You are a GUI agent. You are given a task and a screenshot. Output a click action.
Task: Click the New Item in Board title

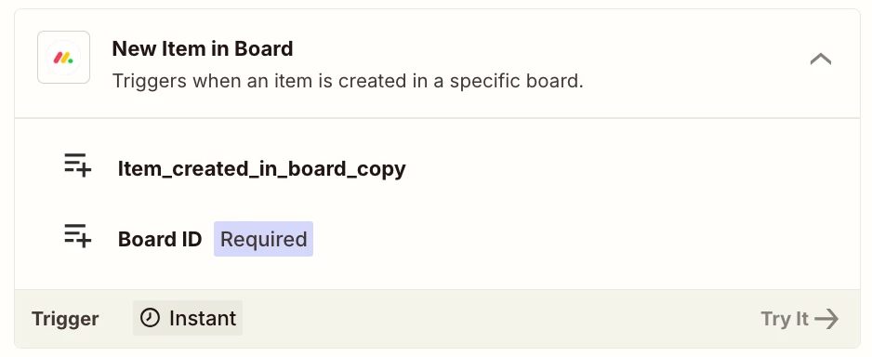(203, 49)
